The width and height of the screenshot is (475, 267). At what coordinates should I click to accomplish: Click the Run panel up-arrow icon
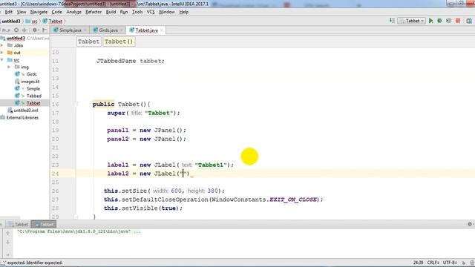tap(8, 233)
